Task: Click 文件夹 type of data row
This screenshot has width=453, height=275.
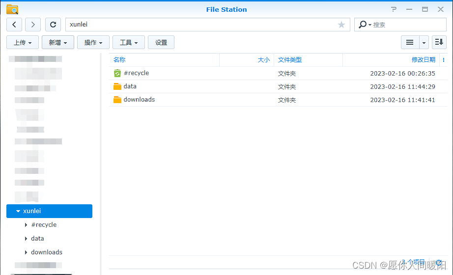Action: pyautogui.click(x=287, y=86)
